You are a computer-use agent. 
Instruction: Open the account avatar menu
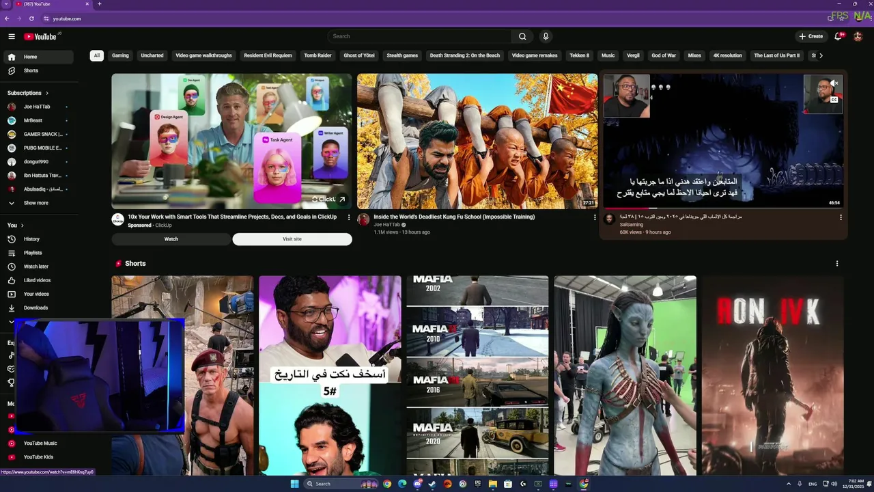click(858, 36)
